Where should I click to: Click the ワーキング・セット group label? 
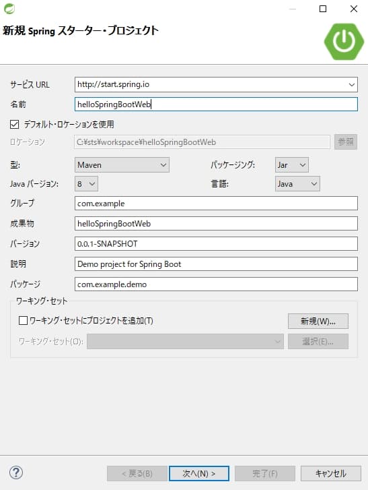click(42, 301)
